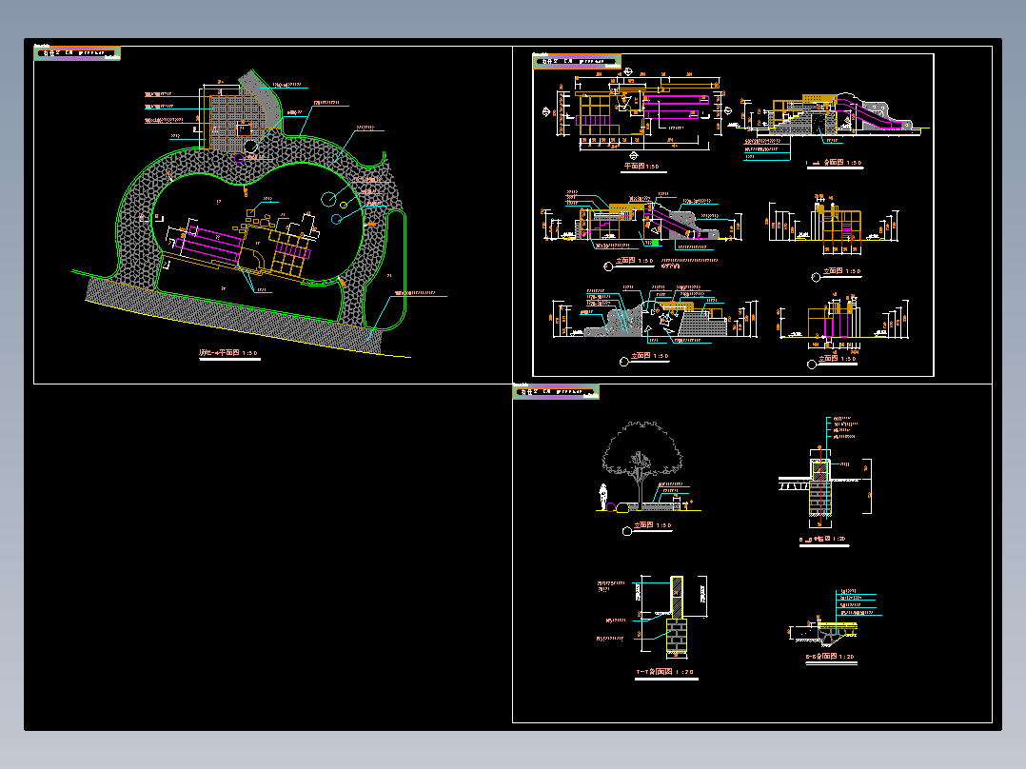Screen dimensions: 1026x769
Task: Select the magenta slide in the 1:50 section drawing
Action: point(868,115)
